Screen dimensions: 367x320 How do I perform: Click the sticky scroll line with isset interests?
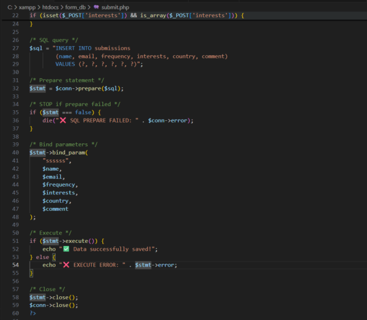point(137,15)
